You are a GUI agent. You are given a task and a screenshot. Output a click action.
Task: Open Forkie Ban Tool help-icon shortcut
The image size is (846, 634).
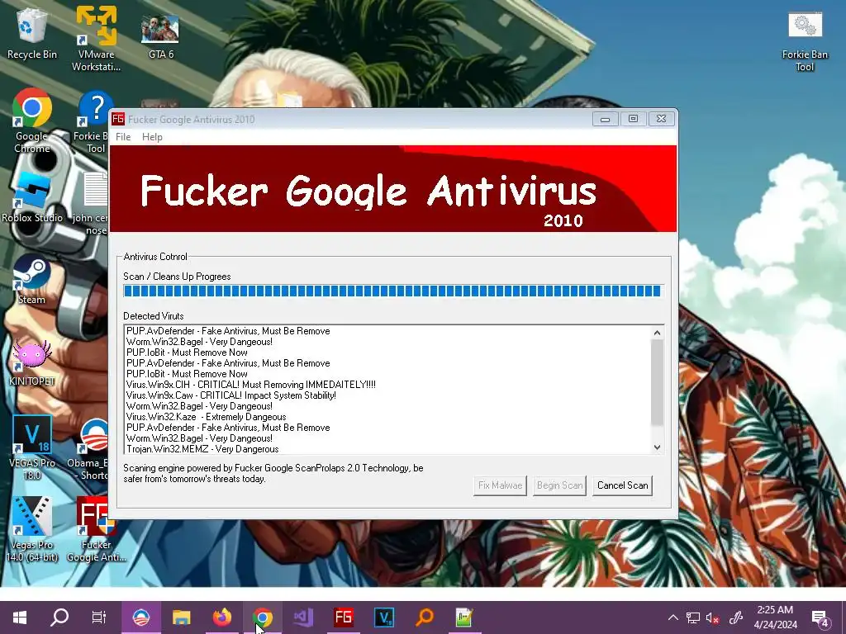[x=93, y=123]
